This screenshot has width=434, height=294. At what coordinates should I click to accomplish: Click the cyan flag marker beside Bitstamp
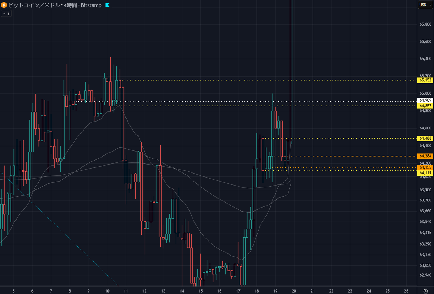pyautogui.click(x=107, y=5)
